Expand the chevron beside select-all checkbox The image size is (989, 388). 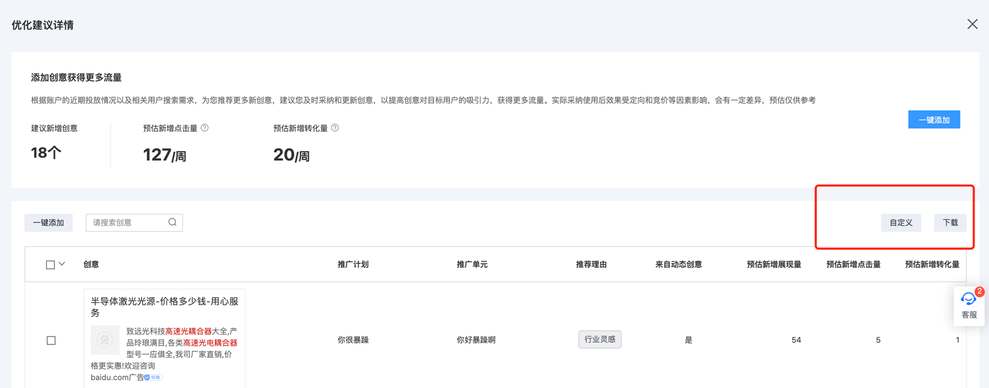62,264
